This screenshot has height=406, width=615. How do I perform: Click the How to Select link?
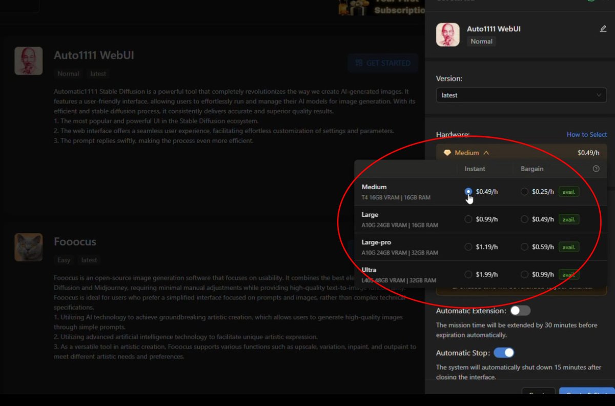tap(587, 135)
